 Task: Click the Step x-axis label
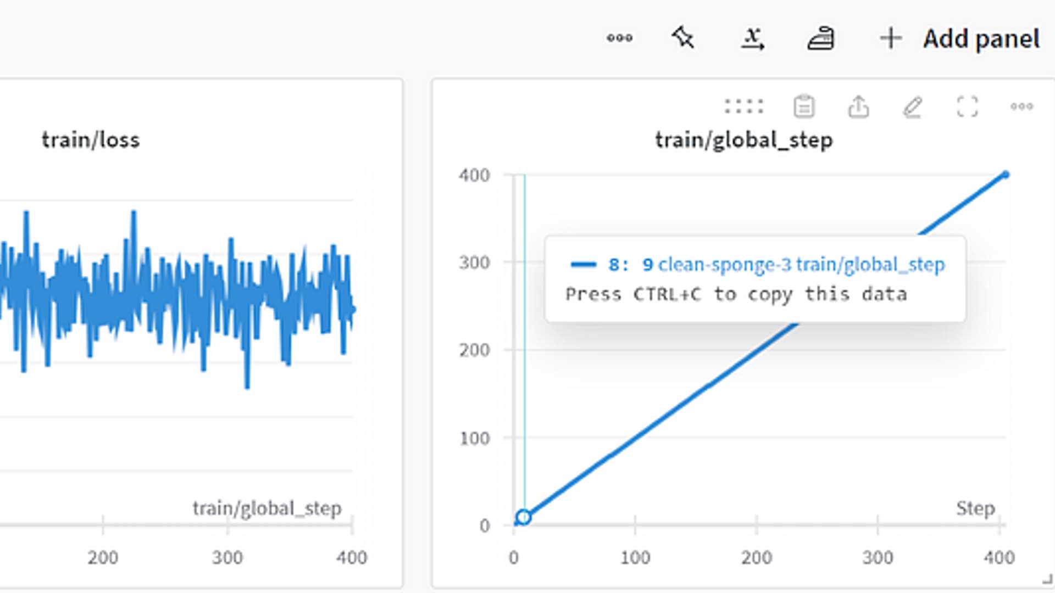click(x=975, y=508)
